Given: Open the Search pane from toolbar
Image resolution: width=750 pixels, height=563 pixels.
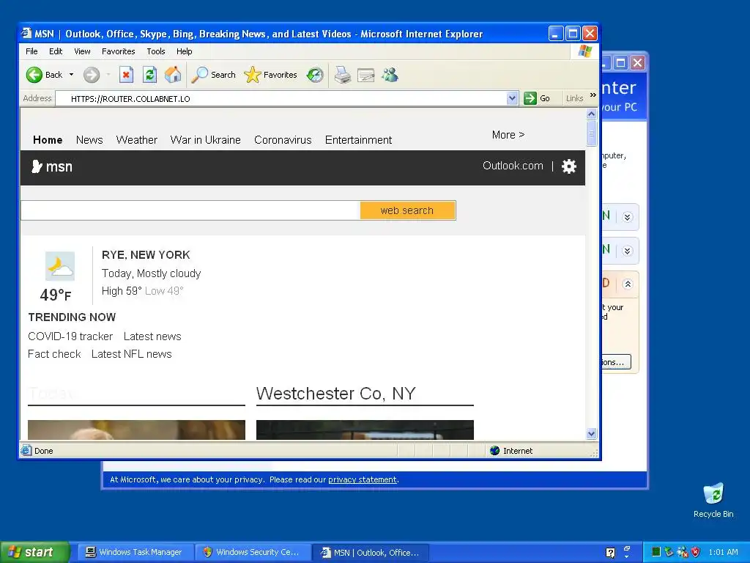Looking at the screenshot, I should click(213, 75).
